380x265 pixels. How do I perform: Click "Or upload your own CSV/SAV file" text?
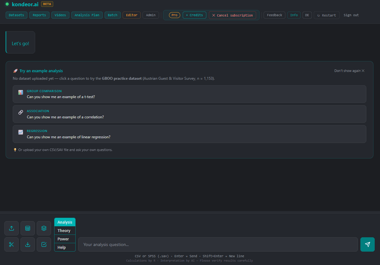pos(65,150)
